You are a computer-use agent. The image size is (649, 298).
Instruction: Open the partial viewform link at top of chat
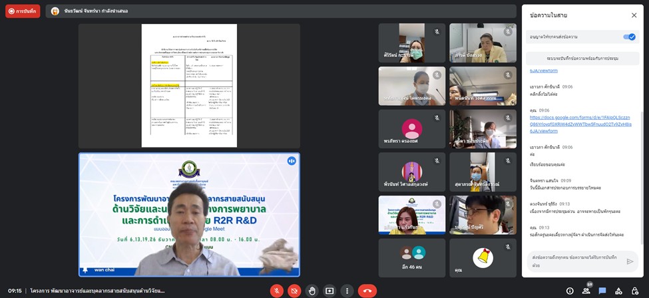(543, 71)
